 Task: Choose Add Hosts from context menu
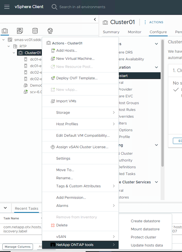66,50
